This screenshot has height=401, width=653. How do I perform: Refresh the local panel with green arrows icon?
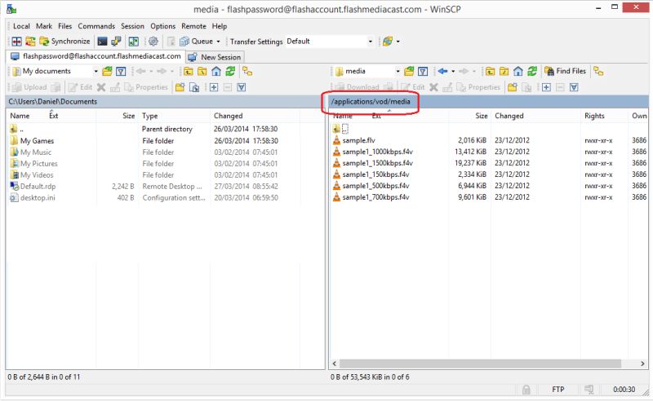click(230, 71)
